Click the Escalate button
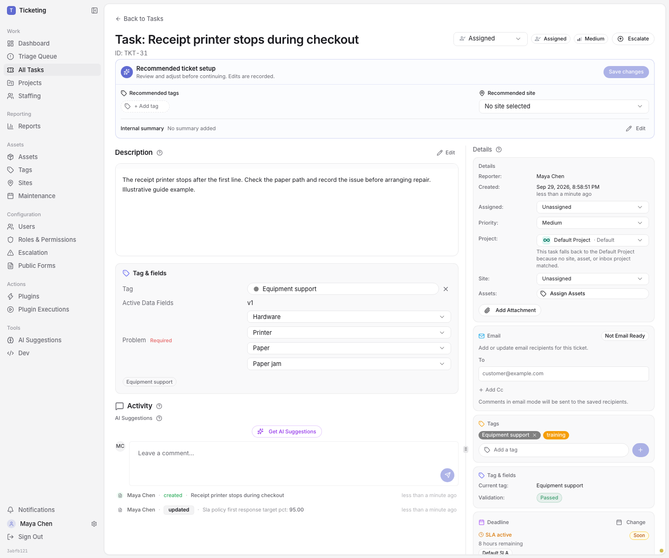The width and height of the screenshot is (669, 558). (x=633, y=39)
